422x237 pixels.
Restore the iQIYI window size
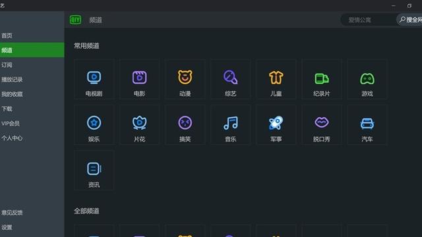coord(409,6)
